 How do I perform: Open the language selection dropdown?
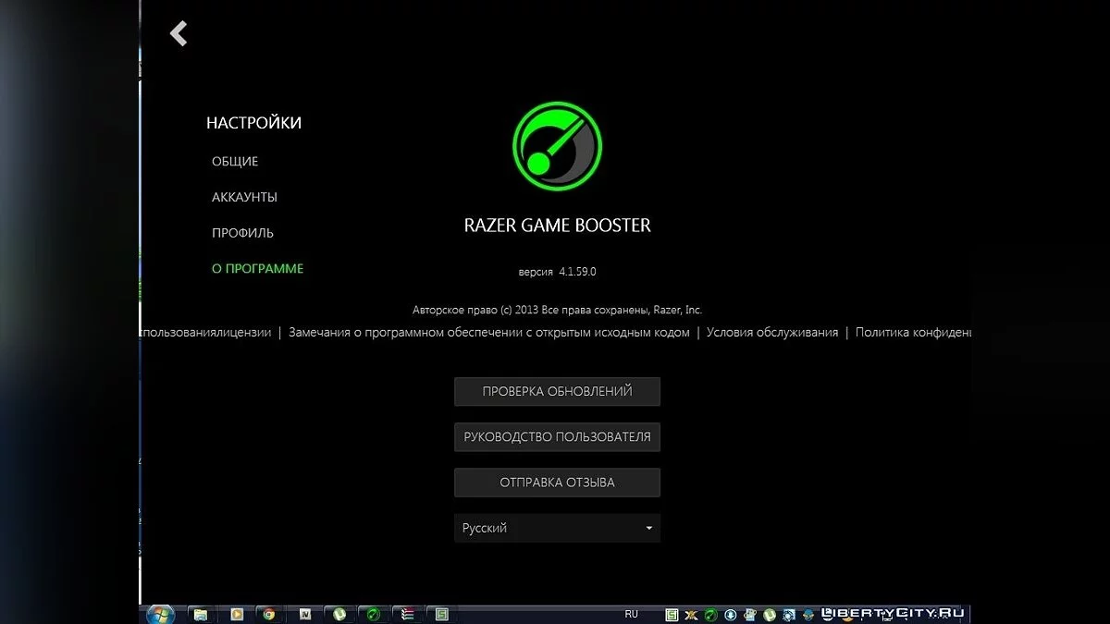pos(557,527)
